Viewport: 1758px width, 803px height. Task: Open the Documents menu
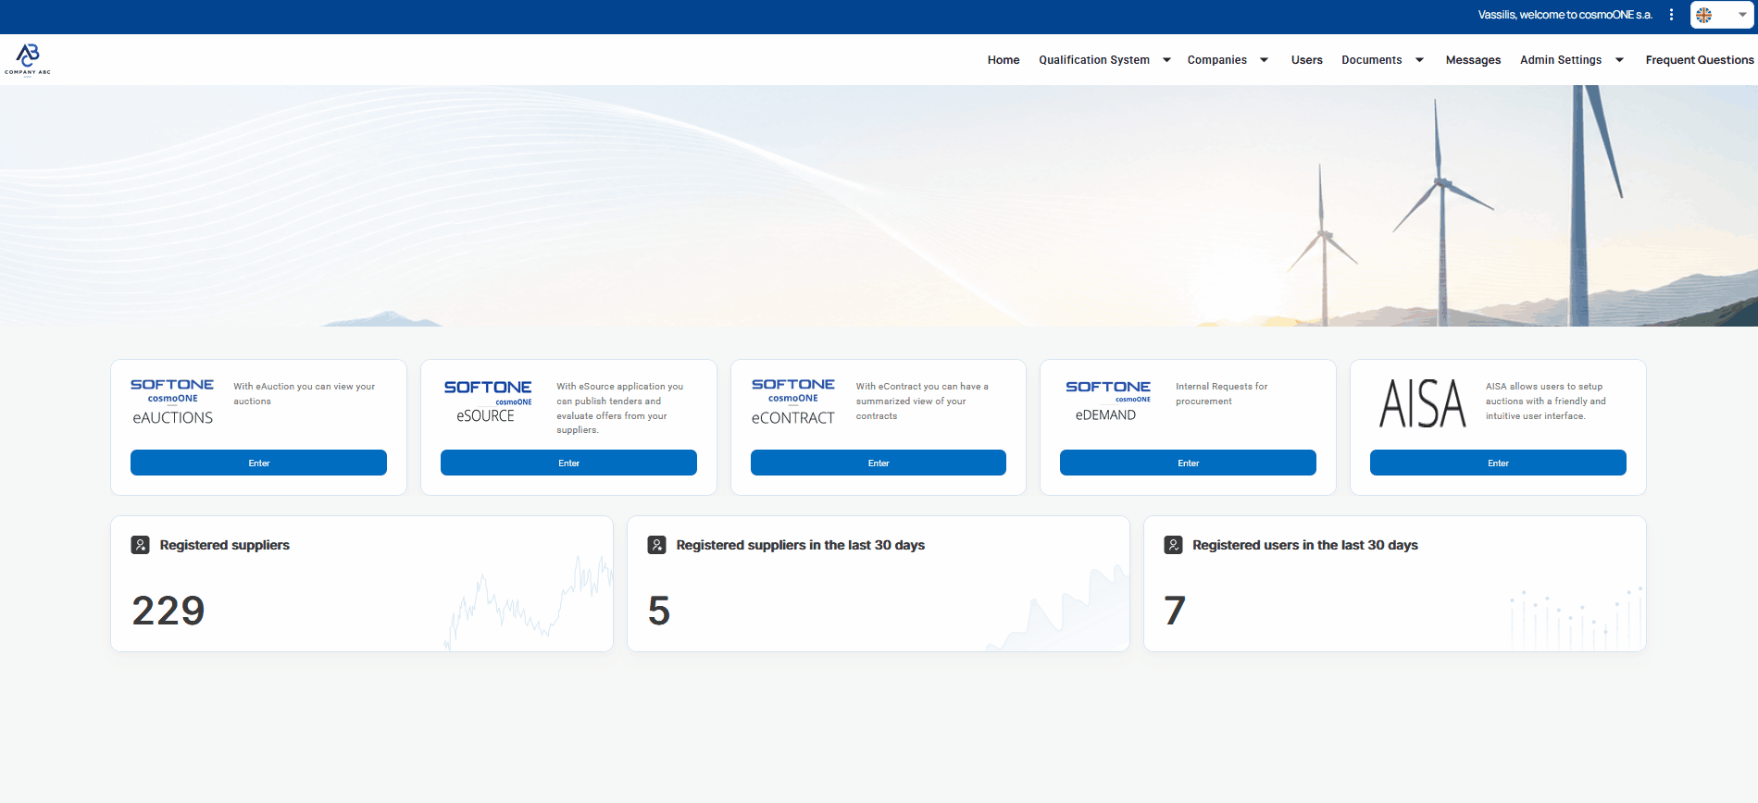point(1371,60)
